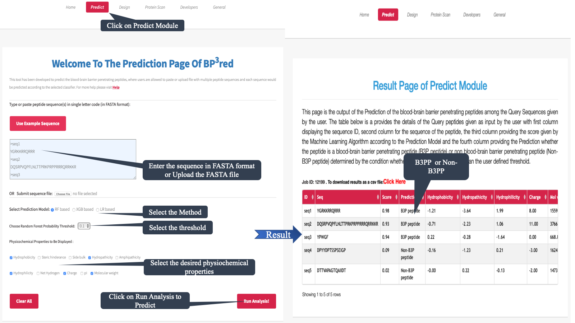This screenshot has width=575, height=323.
Task: Go to Protein Scan in the right navigation bar
Action: point(440,15)
